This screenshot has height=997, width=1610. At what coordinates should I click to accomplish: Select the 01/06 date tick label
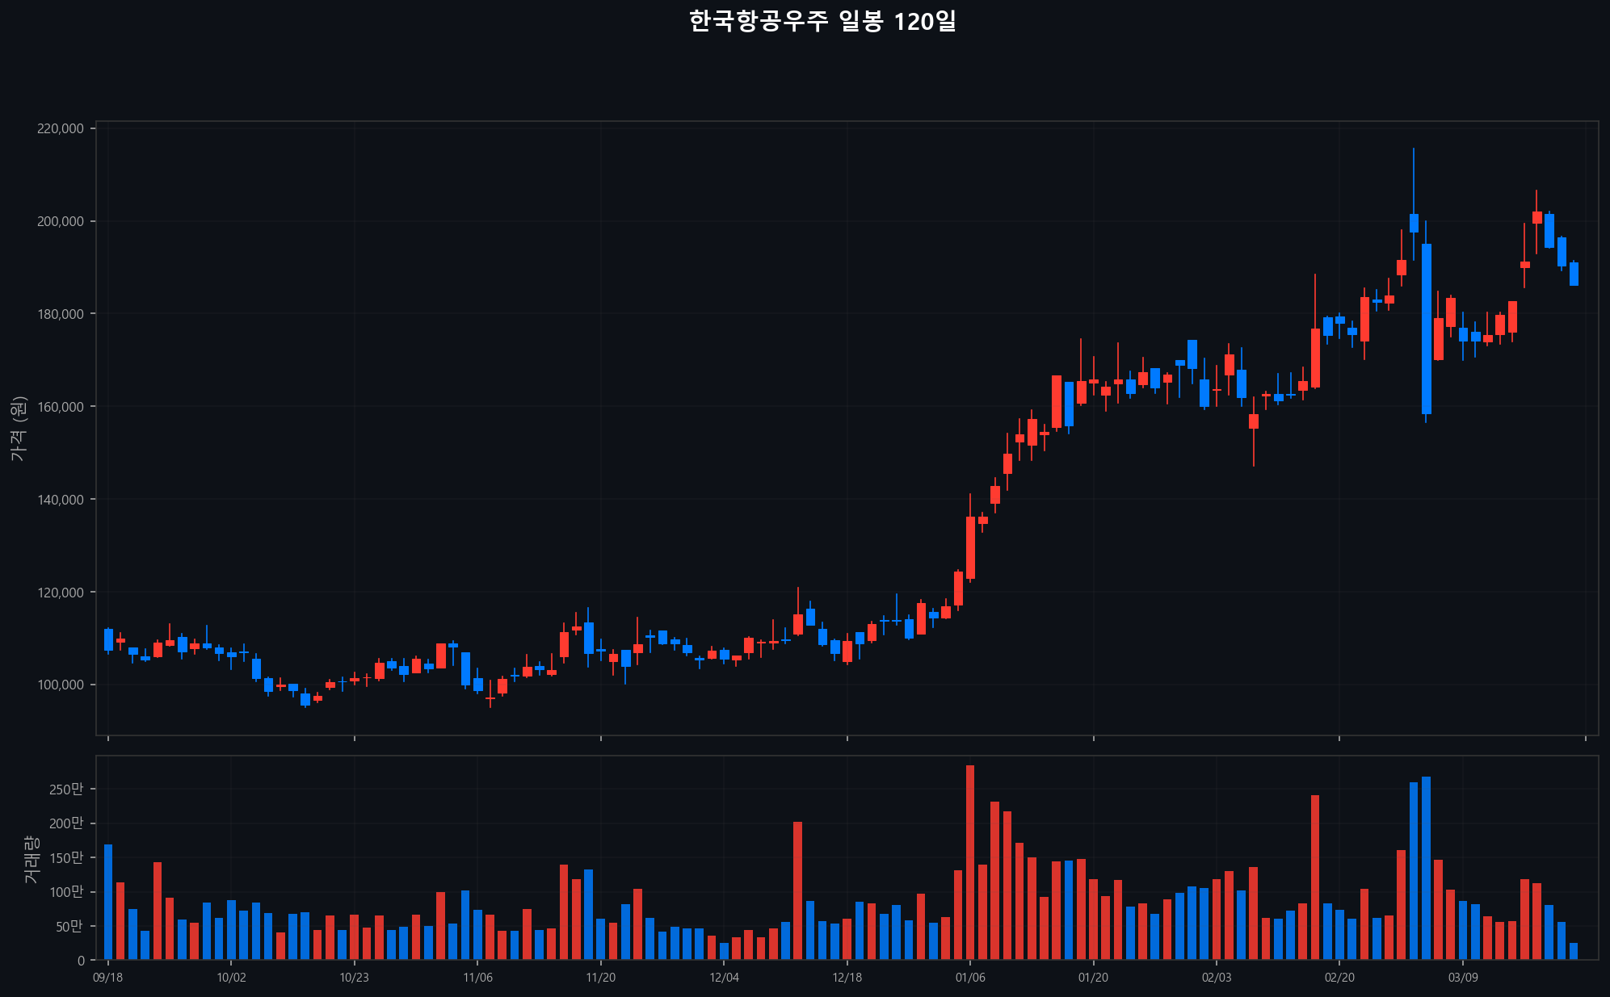(x=970, y=978)
